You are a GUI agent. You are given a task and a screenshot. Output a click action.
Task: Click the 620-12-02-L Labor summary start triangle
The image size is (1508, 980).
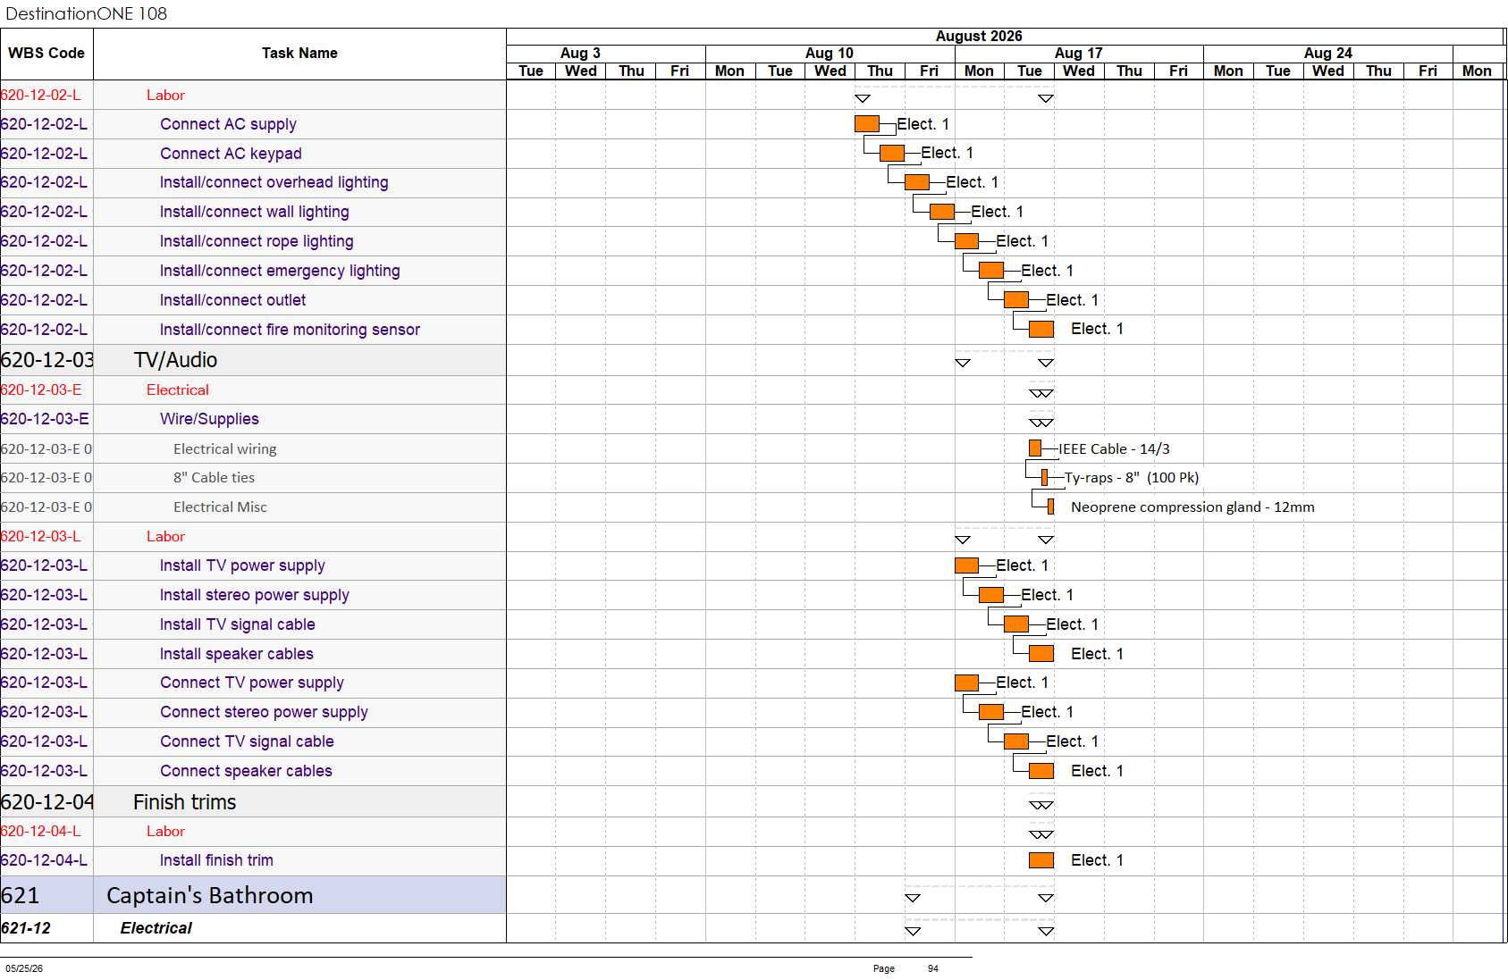(863, 98)
